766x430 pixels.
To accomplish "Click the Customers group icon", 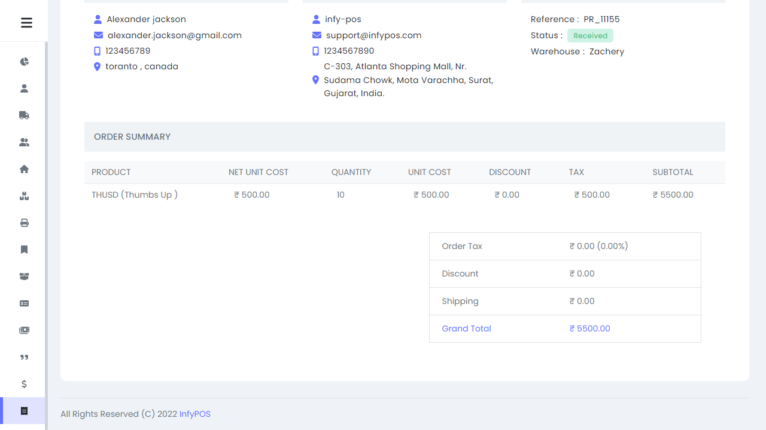I will pos(24,142).
